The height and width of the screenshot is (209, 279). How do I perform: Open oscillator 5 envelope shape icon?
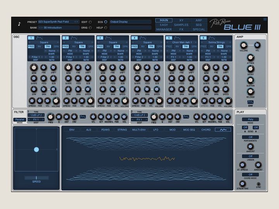(177, 38)
